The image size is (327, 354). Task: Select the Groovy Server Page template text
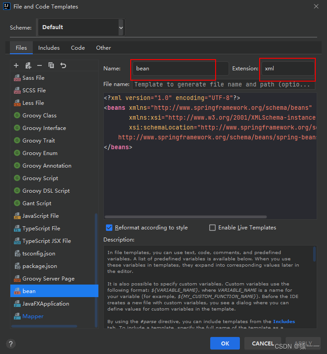pos(49,279)
